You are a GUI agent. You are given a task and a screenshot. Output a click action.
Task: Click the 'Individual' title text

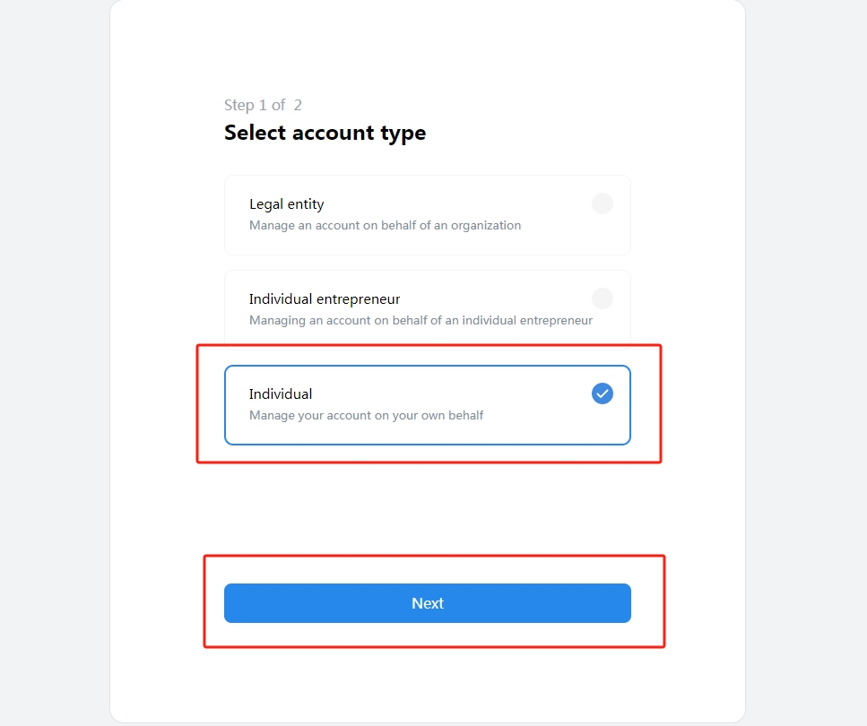tap(281, 393)
